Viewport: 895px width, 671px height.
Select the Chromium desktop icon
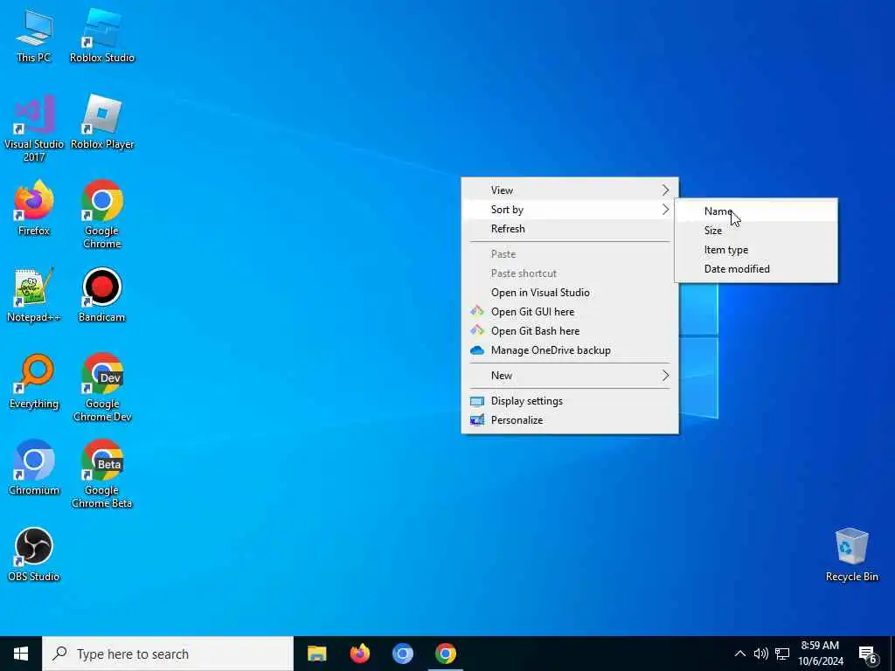tap(34, 468)
